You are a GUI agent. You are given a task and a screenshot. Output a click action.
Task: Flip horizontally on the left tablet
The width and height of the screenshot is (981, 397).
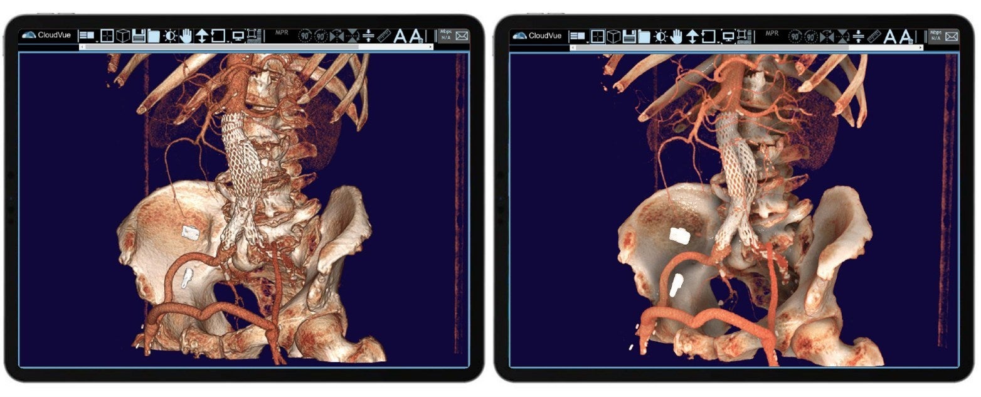tap(337, 36)
